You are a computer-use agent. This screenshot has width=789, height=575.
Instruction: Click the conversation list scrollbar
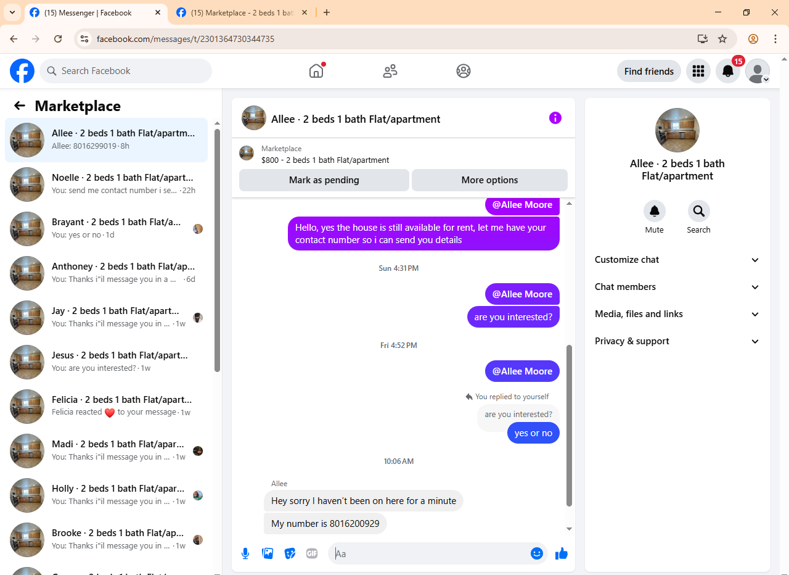[217, 250]
